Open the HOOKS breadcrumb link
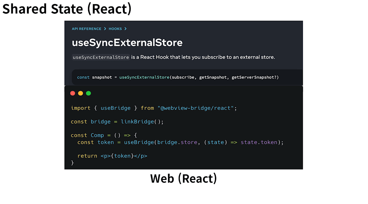Screen dimensions: 368x204 point(115,29)
